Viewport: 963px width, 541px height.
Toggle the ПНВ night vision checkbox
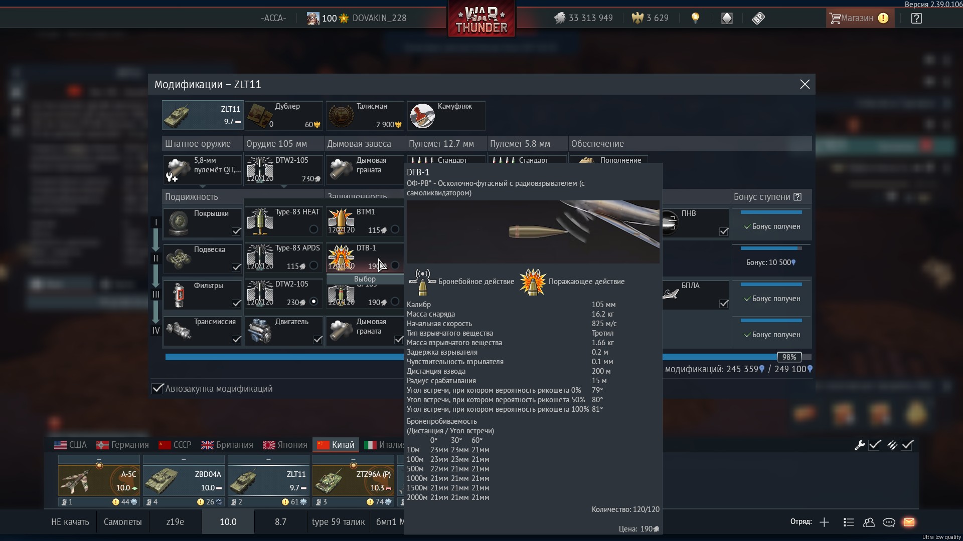tap(724, 231)
